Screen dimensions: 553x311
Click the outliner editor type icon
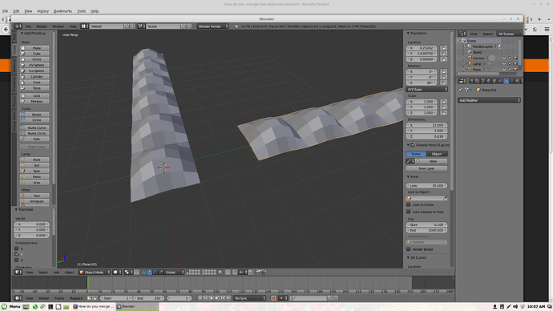click(462, 34)
